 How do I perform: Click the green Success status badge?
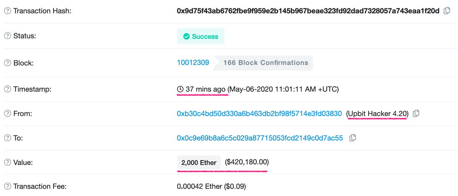[200, 36]
